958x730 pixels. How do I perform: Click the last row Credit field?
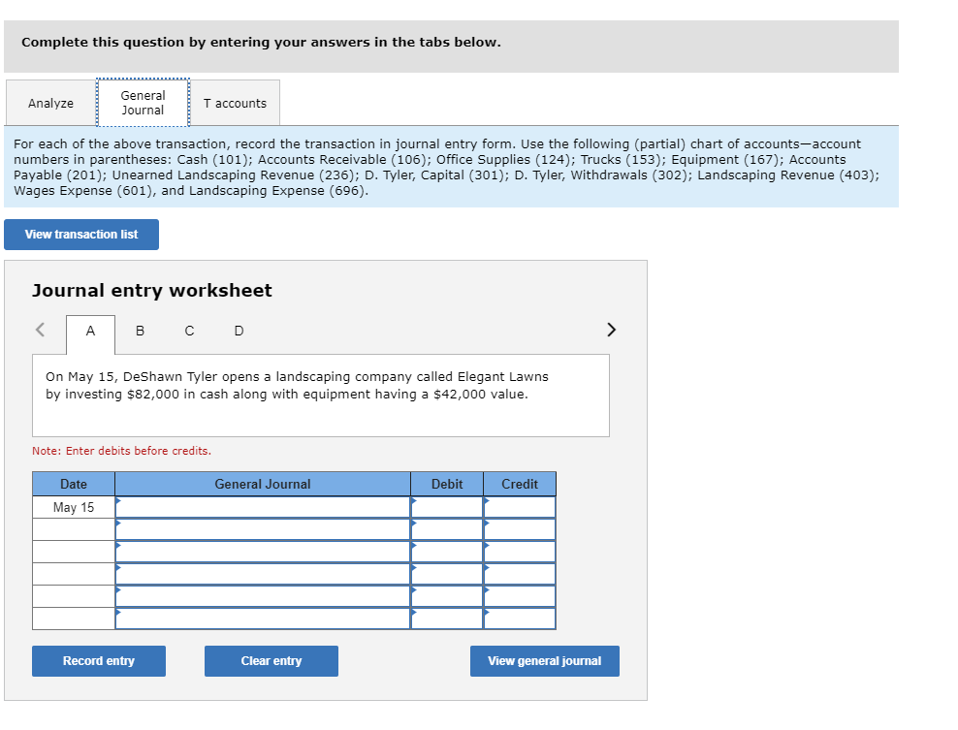pos(520,619)
